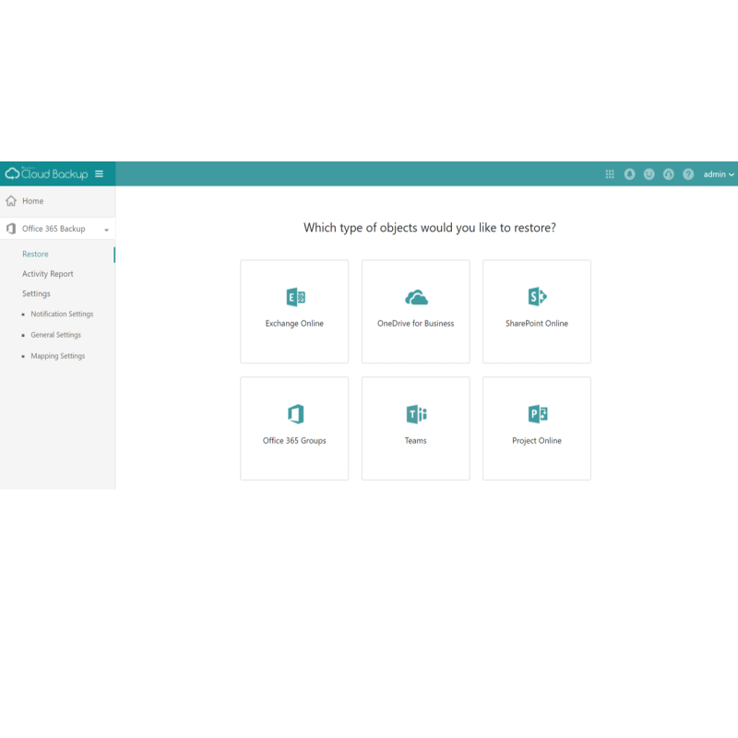
Task: Choose the OneDrive for Business label
Action: point(416,324)
